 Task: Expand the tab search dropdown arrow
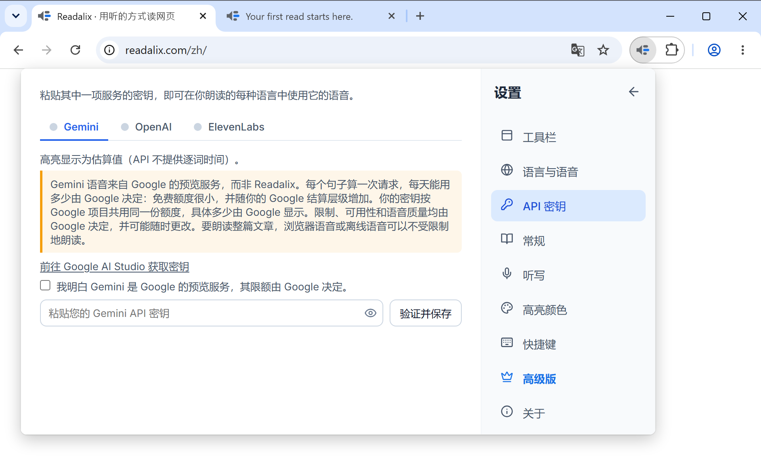click(x=16, y=16)
